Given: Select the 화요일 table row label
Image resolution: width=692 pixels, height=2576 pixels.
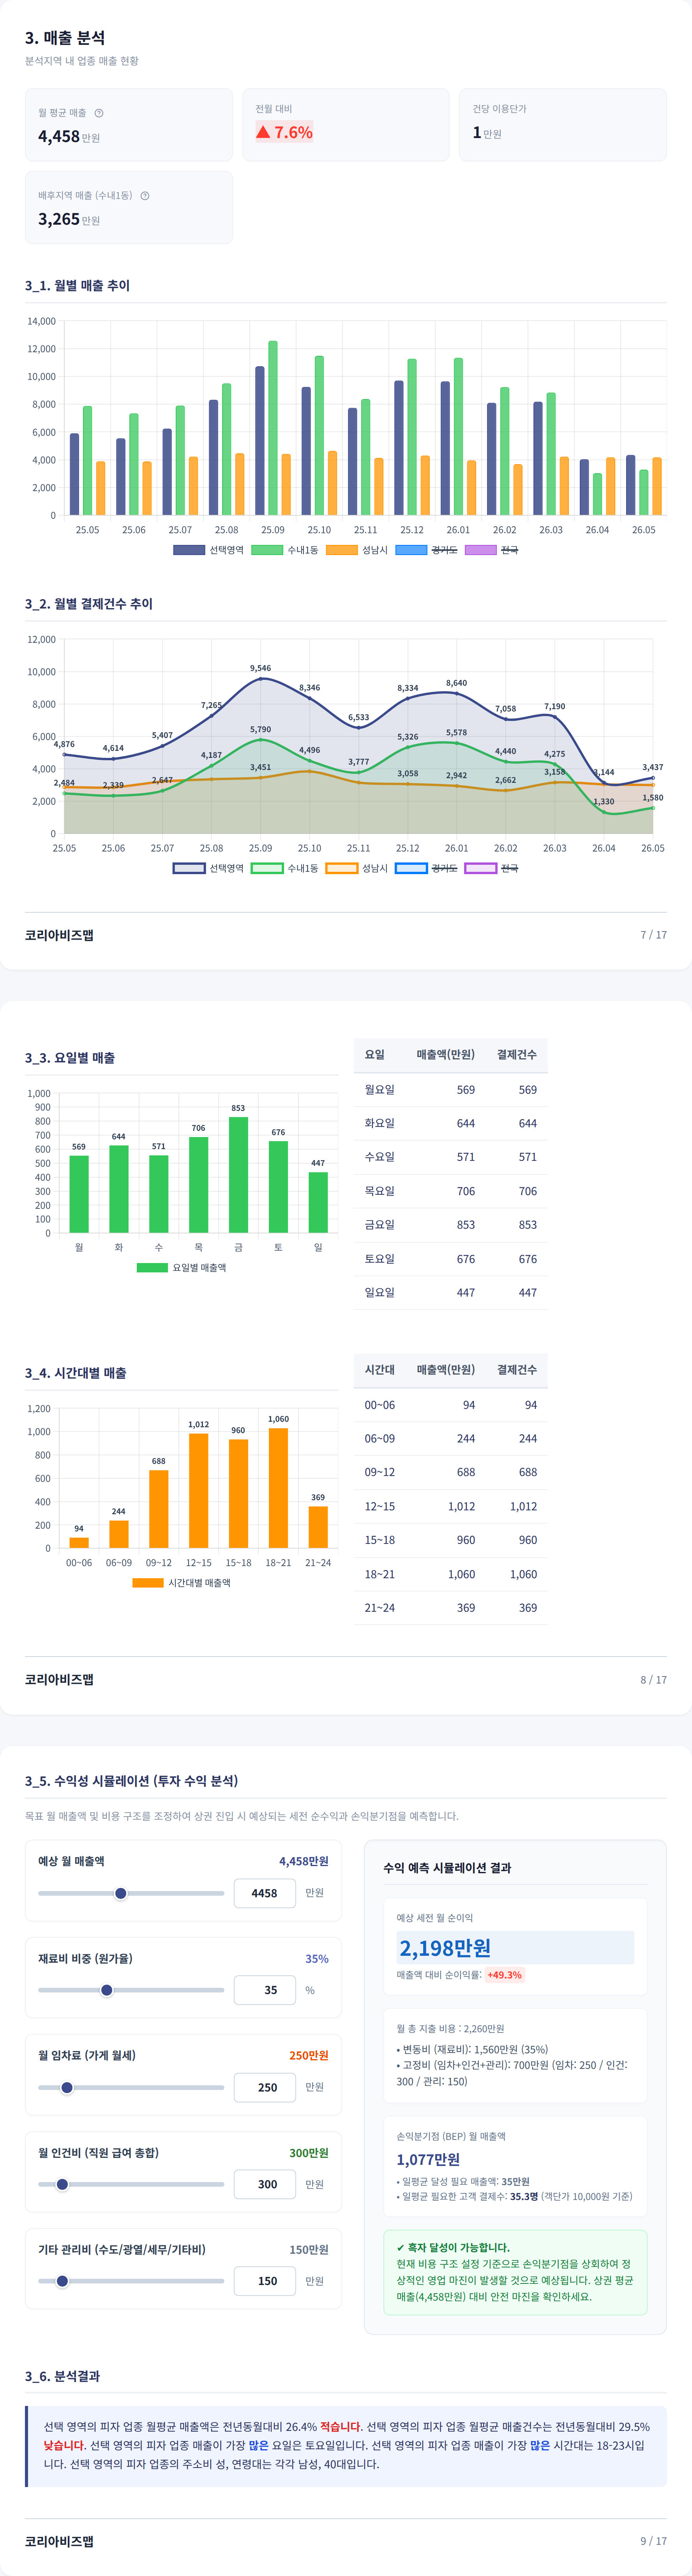Looking at the screenshot, I should 380,1123.
